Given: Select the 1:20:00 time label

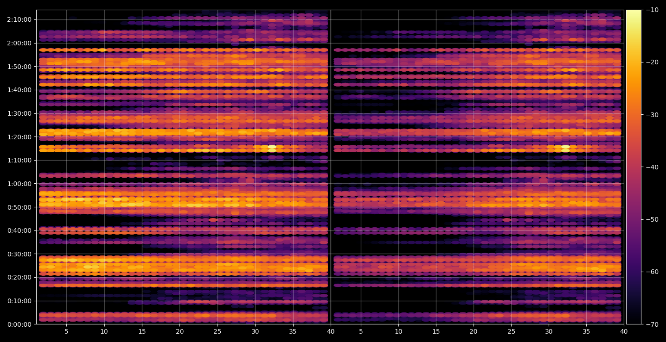Looking at the screenshot, I should [x=19, y=137].
